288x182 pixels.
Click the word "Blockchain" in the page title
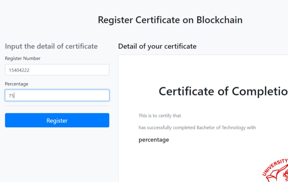coord(219,20)
